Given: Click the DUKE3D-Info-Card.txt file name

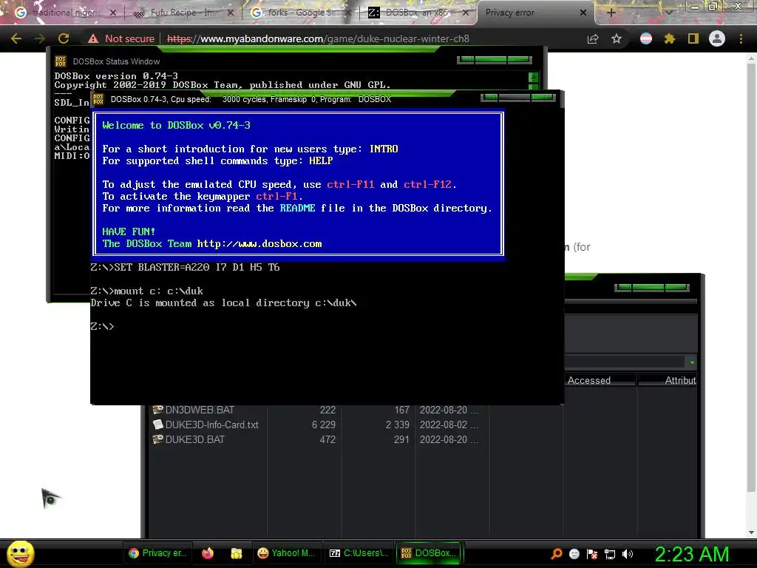Looking at the screenshot, I should [x=211, y=425].
